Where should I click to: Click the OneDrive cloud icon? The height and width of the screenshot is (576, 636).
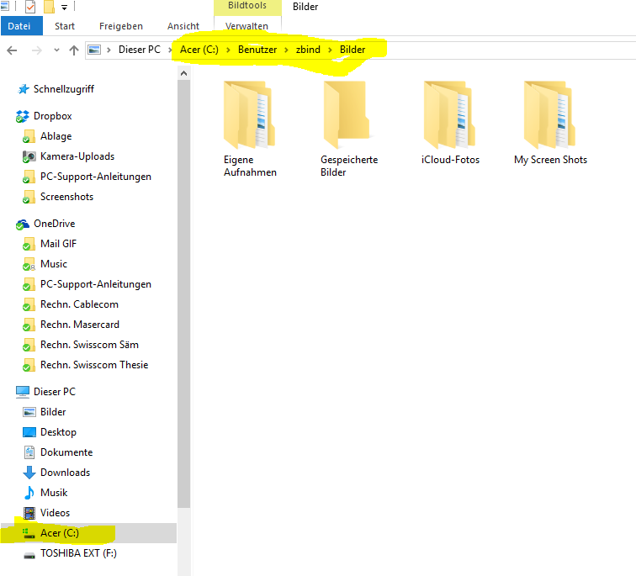pos(23,225)
